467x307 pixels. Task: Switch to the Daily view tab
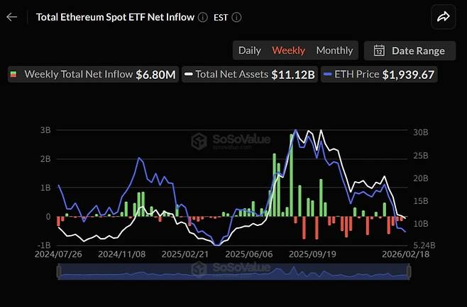[x=249, y=50]
